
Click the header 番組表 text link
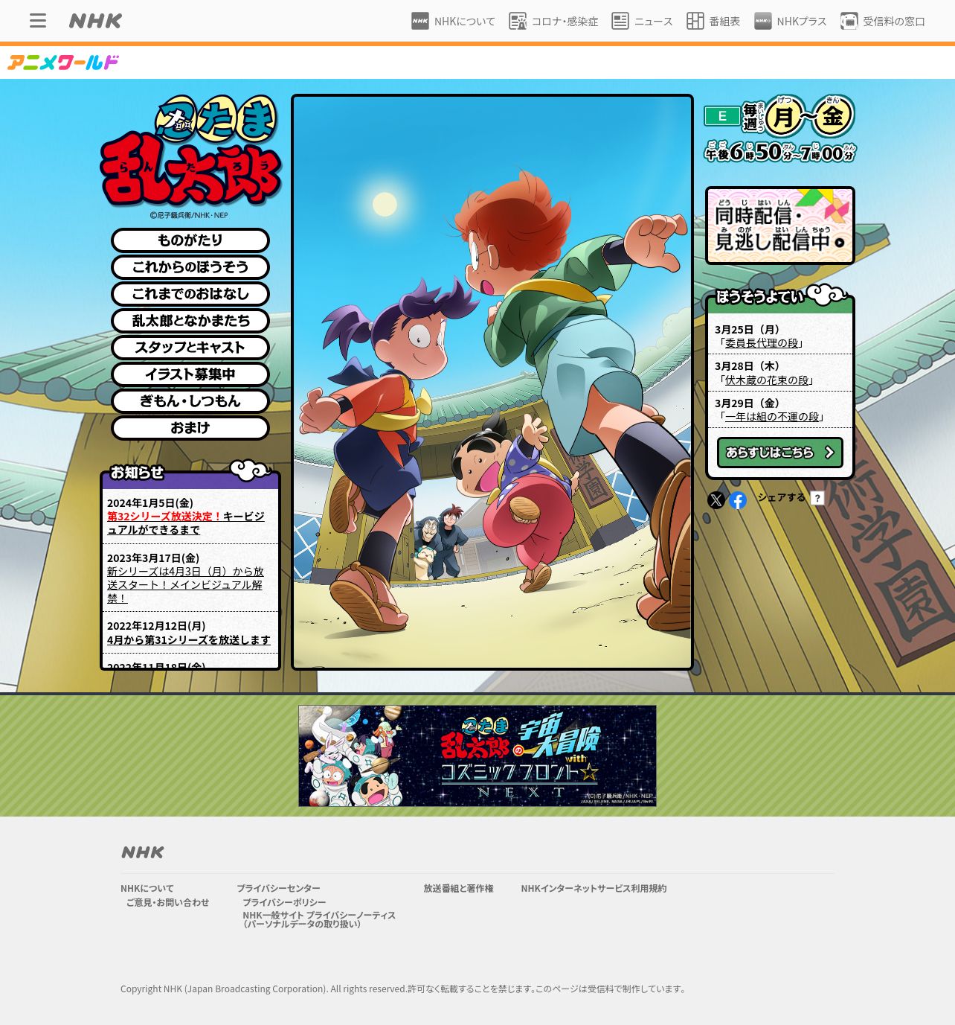pos(724,22)
